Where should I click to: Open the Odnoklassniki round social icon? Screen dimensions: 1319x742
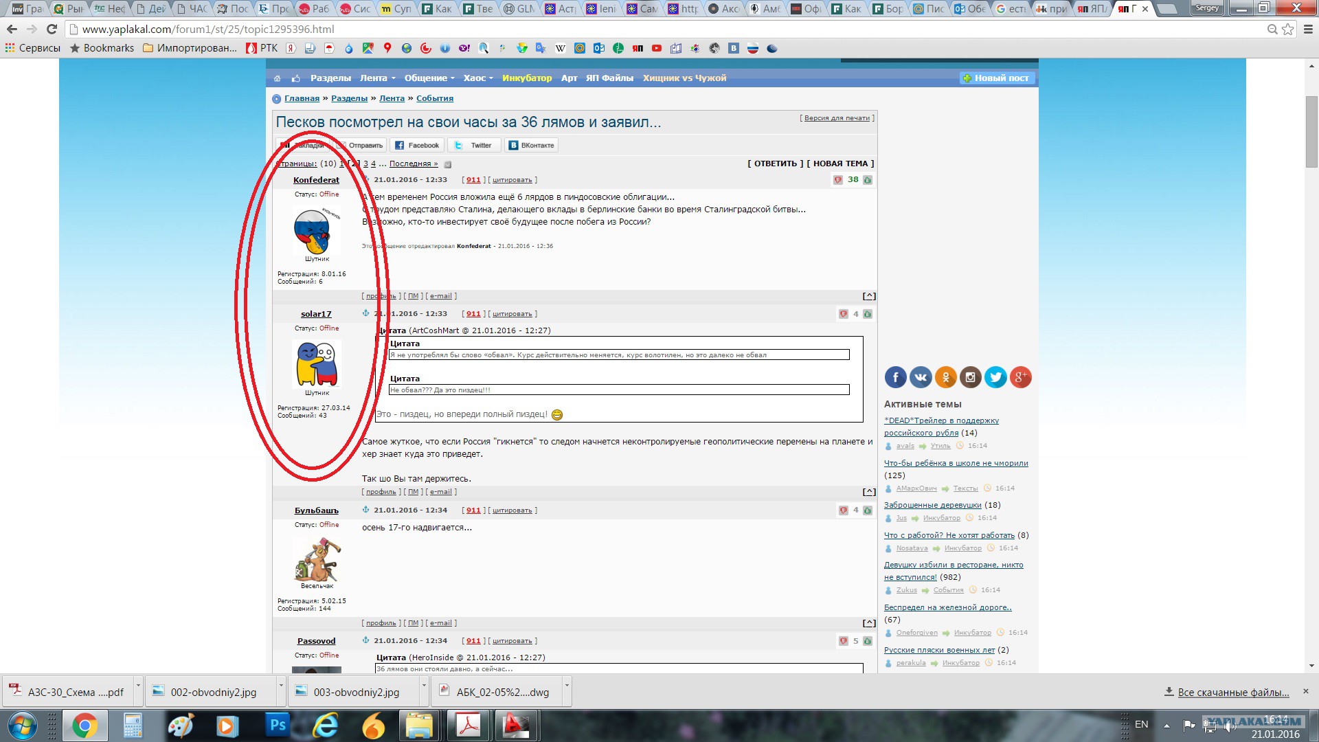(945, 376)
